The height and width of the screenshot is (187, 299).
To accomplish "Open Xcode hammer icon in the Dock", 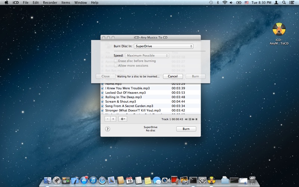I will click(x=75, y=180).
